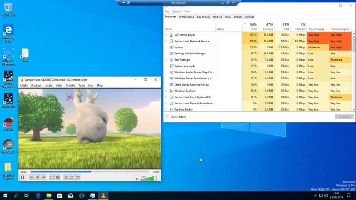Skip to next media in VLC

tap(43, 177)
